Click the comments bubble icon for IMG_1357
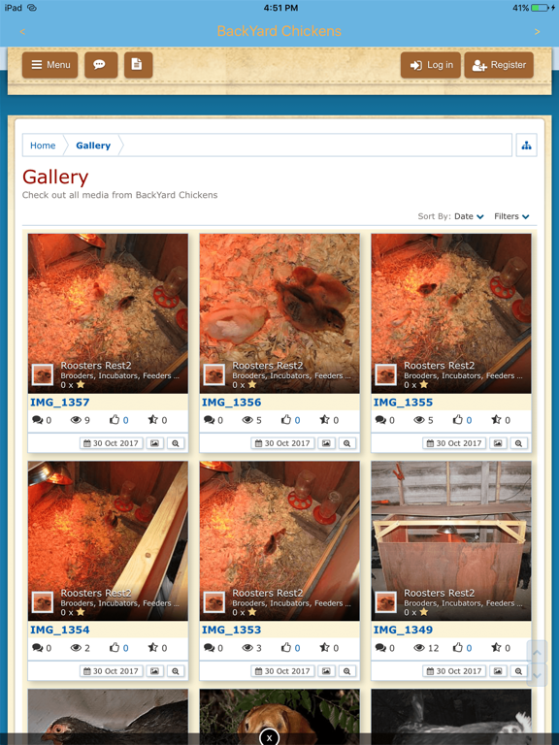 point(38,420)
